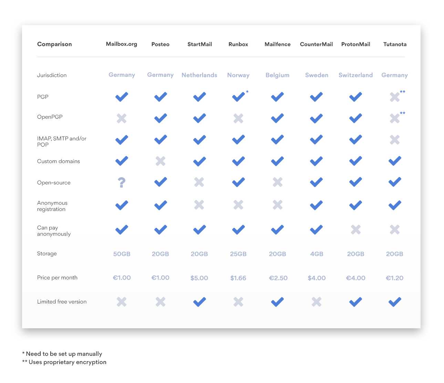444x383 pixels.
Task: Select the Mailbox.org column header
Action: 122,44
